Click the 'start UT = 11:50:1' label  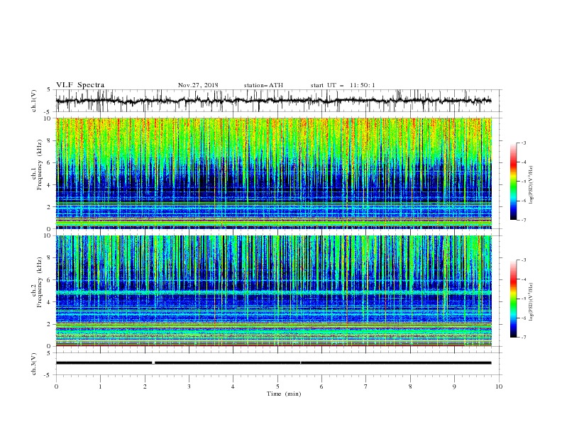[343, 85]
